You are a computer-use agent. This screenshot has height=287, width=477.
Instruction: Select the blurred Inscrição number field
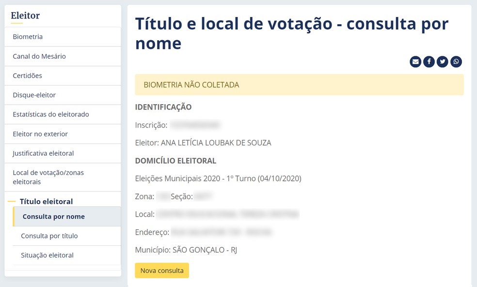(195, 125)
